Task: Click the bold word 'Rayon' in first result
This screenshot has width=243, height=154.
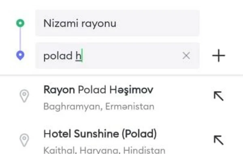Action: pyautogui.click(x=59, y=90)
